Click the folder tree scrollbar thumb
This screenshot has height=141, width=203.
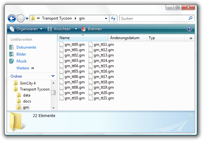pos(53,92)
